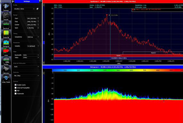Select the Histogram 1 panel title bar
The width and height of the screenshot is (183, 123).
pos(113,67)
